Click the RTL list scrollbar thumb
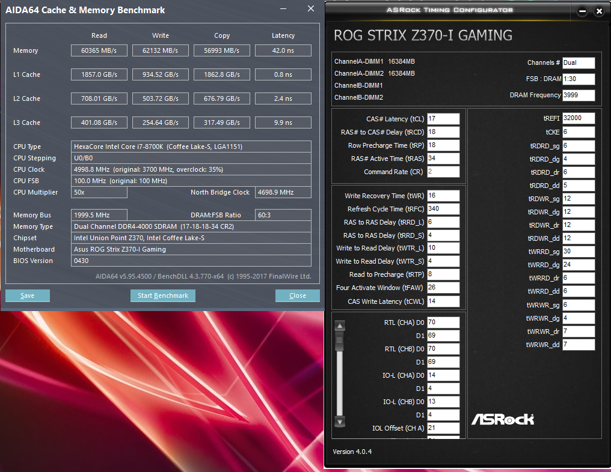This screenshot has height=472, width=611. tap(340, 340)
